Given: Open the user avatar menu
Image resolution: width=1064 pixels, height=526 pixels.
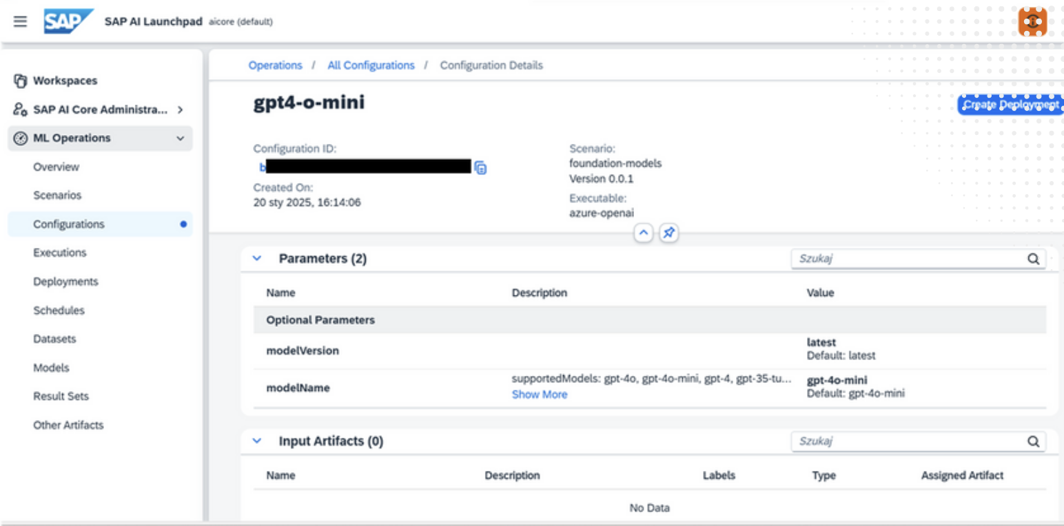Looking at the screenshot, I should click(1032, 21).
